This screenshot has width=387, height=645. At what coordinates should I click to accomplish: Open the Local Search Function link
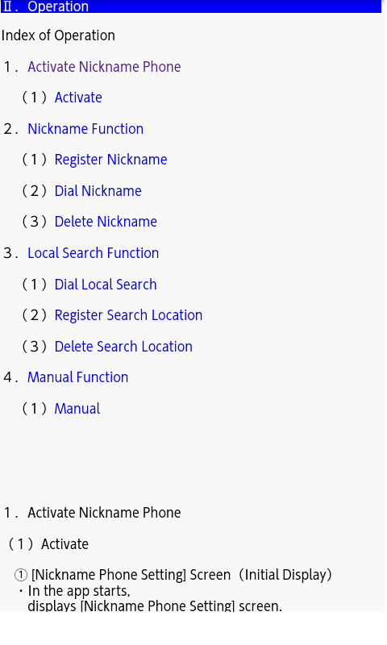[93, 253]
